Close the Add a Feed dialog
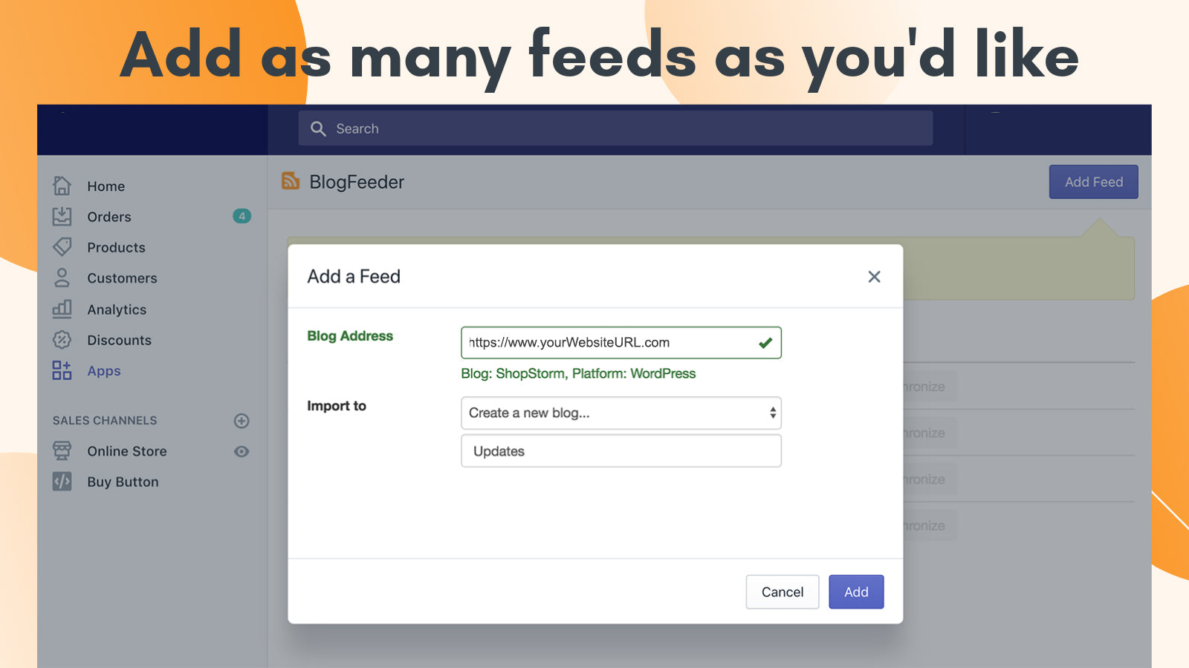The image size is (1189, 668). [874, 277]
